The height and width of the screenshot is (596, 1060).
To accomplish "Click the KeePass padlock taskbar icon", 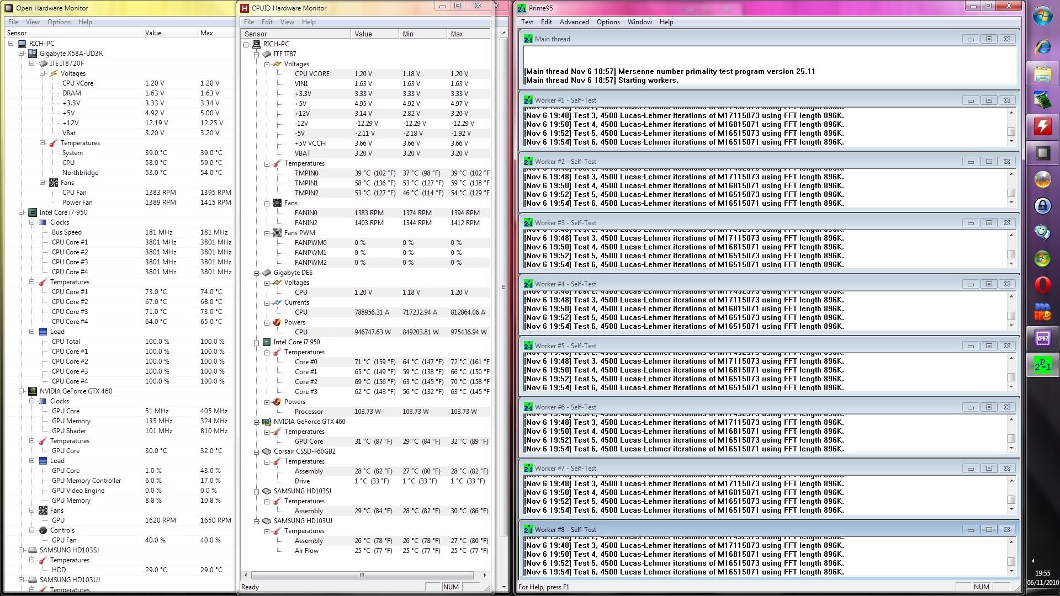I will click(1042, 206).
